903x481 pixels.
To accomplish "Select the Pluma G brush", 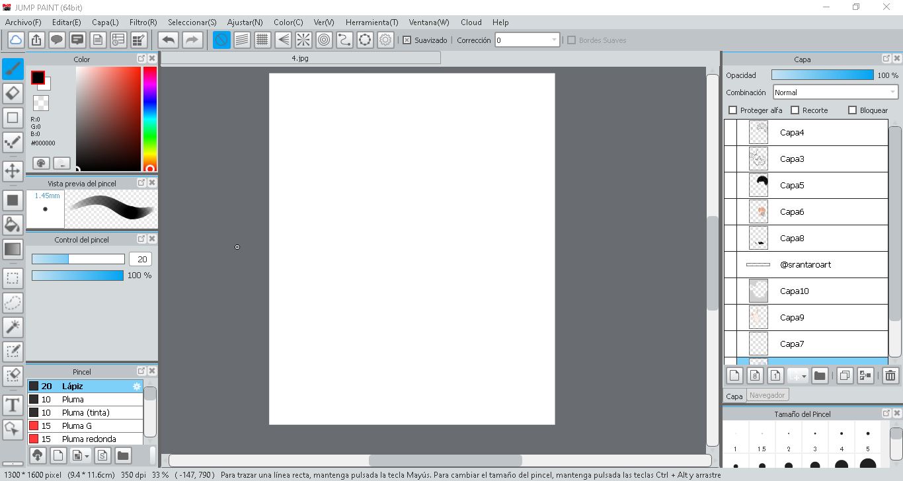I will tap(85, 426).
